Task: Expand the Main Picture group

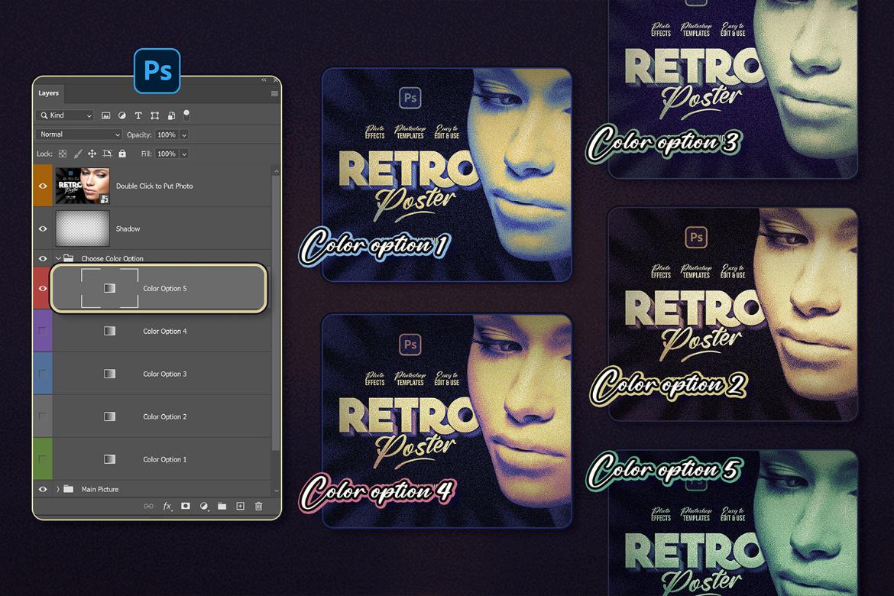Action: click(58, 489)
